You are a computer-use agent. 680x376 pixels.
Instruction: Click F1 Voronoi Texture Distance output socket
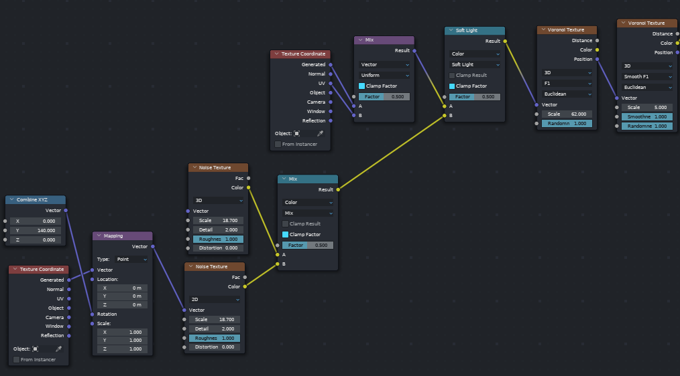pyautogui.click(x=597, y=41)
